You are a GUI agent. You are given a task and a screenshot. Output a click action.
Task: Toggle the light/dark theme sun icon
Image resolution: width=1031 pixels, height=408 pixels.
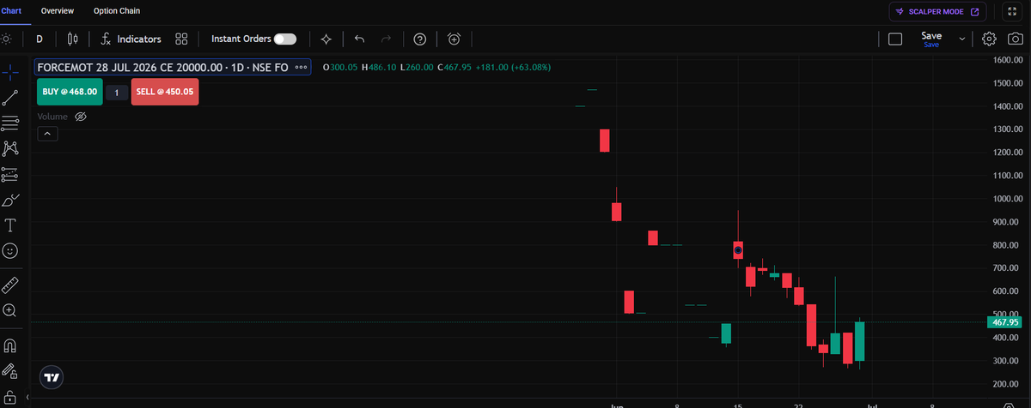pyautogui.click(x=6, y=39)
